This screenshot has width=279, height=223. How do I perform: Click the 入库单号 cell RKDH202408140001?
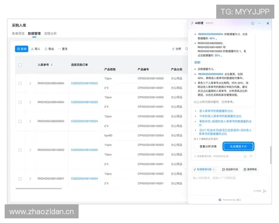pyautogui.click(x=51, y=178)
